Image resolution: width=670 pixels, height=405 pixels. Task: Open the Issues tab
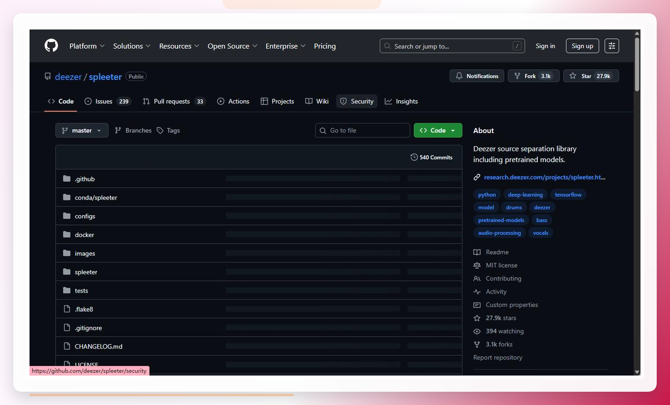pyautogui.click(x=108, y=101)
